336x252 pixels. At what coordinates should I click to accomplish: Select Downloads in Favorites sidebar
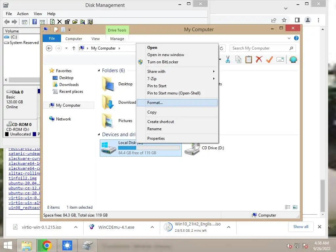tap(69, 85)
